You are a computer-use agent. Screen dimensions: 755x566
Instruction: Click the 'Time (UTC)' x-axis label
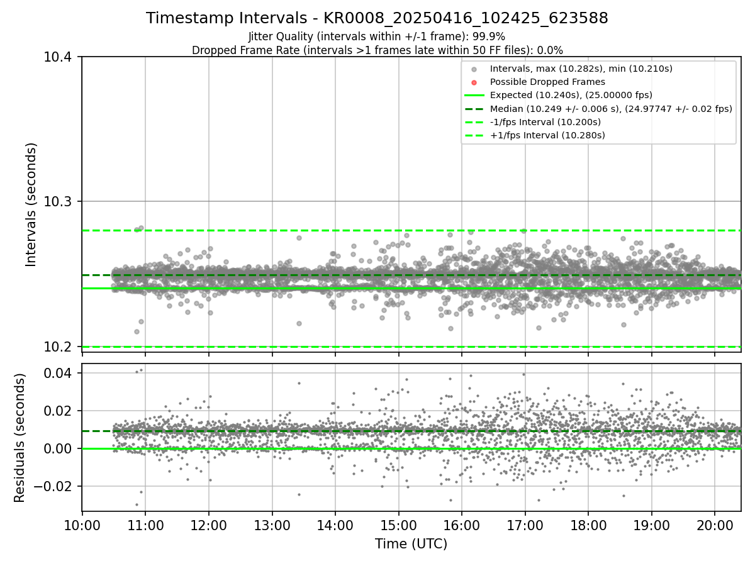point(411,544)
